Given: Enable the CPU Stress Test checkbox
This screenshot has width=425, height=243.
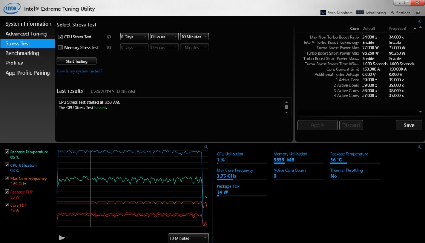Looking at the screenshot, I should click(x=61, y=37).
